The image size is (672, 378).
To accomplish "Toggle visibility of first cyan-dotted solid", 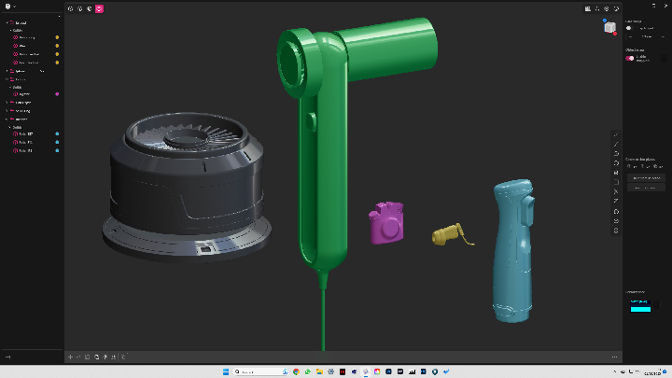I will pos(57,134).
